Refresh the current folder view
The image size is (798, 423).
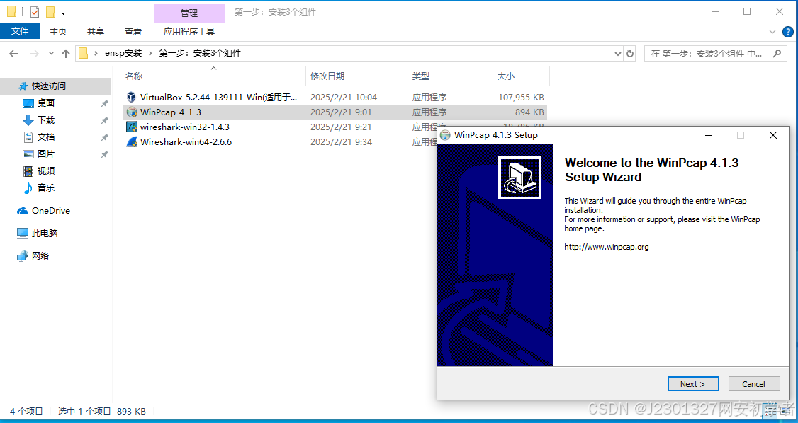click(630, 53)
